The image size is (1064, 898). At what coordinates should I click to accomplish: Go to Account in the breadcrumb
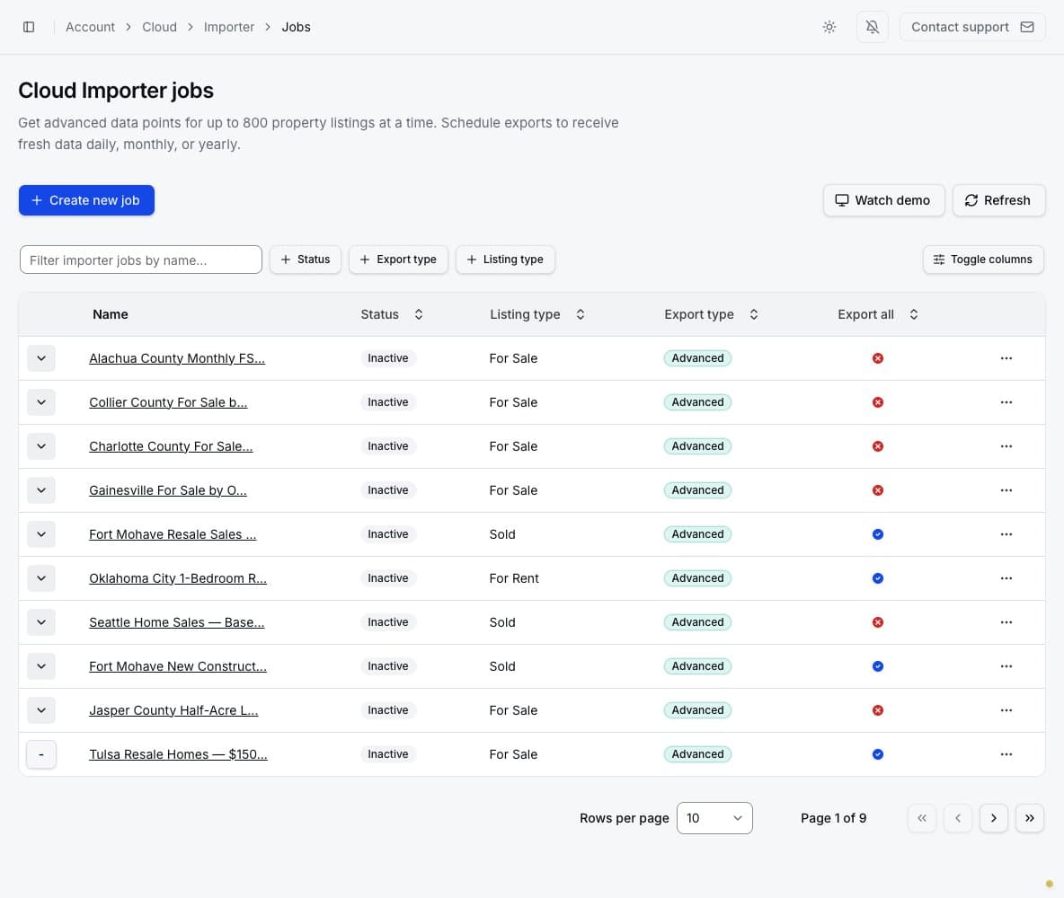pos(90,27)
